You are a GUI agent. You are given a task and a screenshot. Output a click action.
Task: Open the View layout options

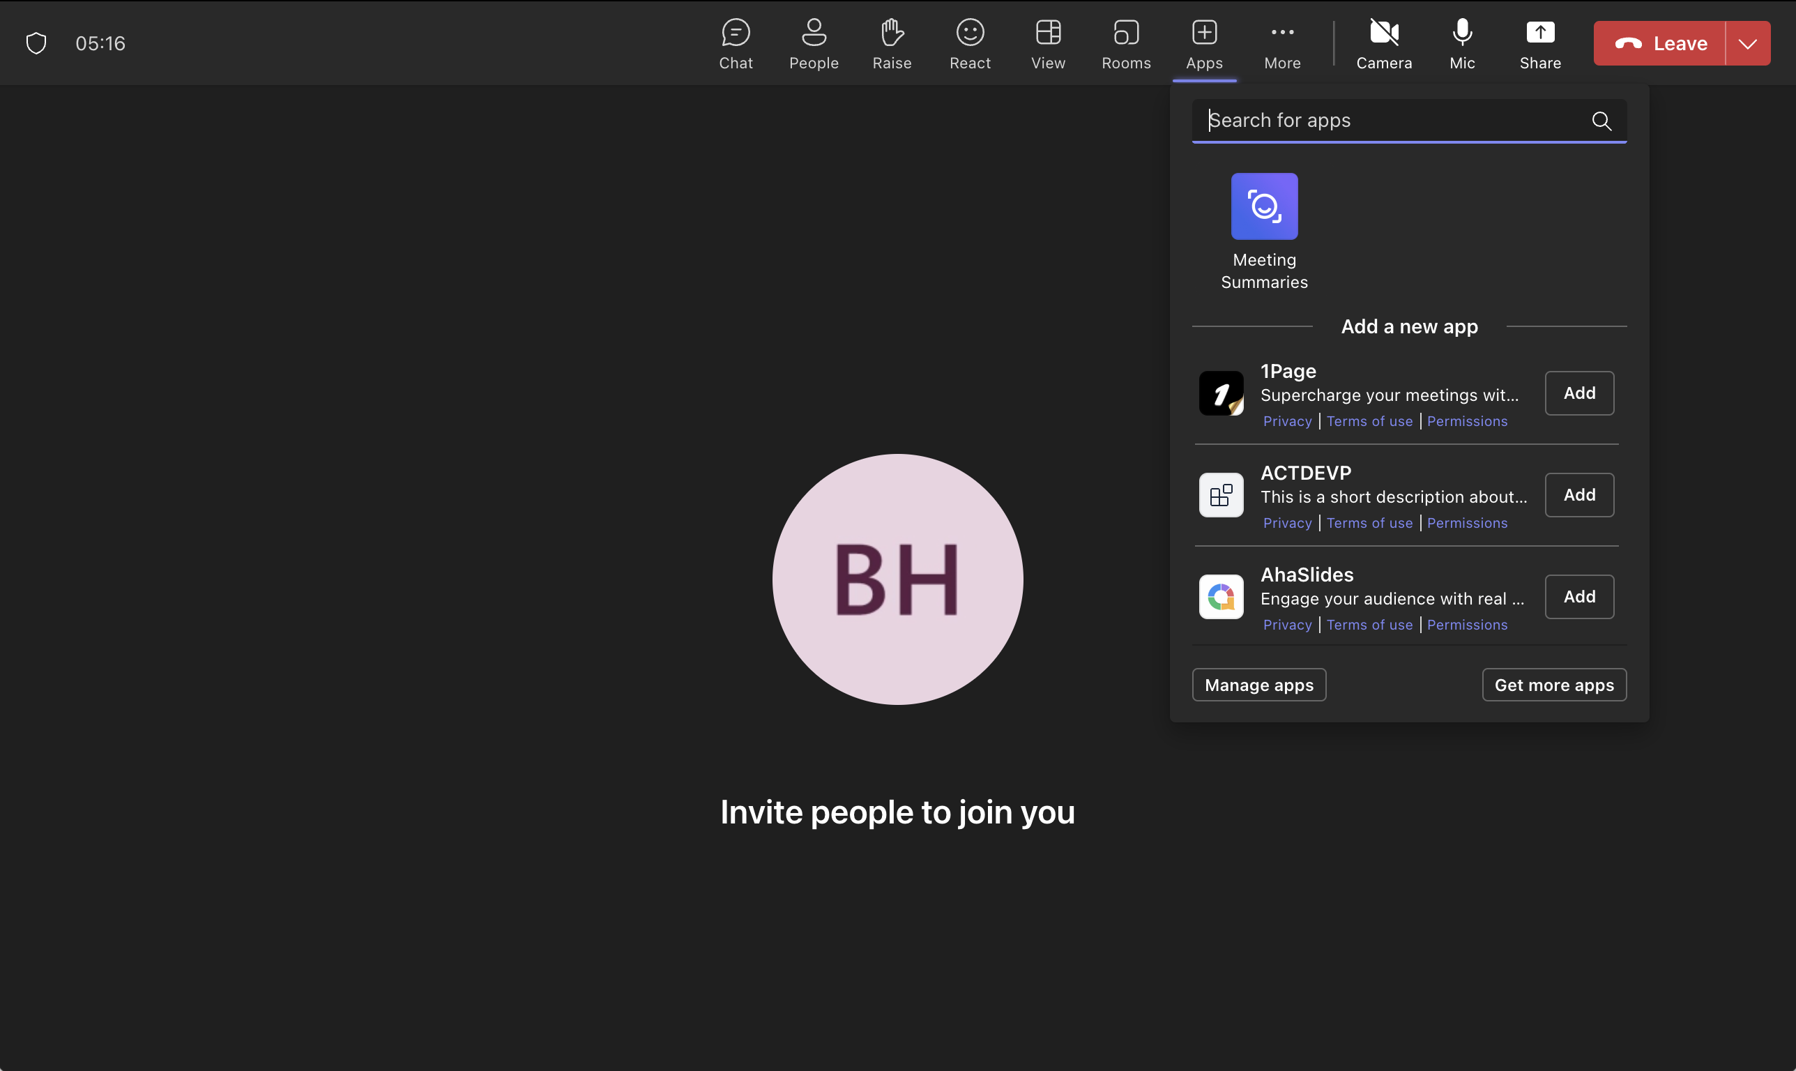coord(1047,43)
